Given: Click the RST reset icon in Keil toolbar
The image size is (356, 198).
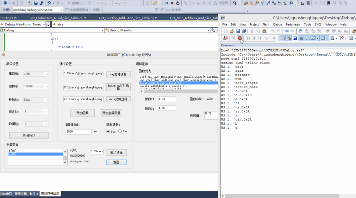Looking at the screenshot, I should coord(225,38).
